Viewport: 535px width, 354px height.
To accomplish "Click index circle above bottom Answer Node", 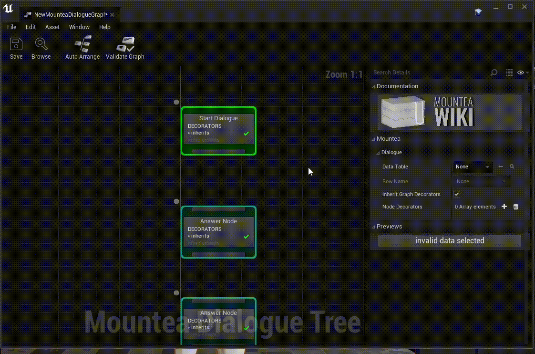I will click(x=176, y=293).
